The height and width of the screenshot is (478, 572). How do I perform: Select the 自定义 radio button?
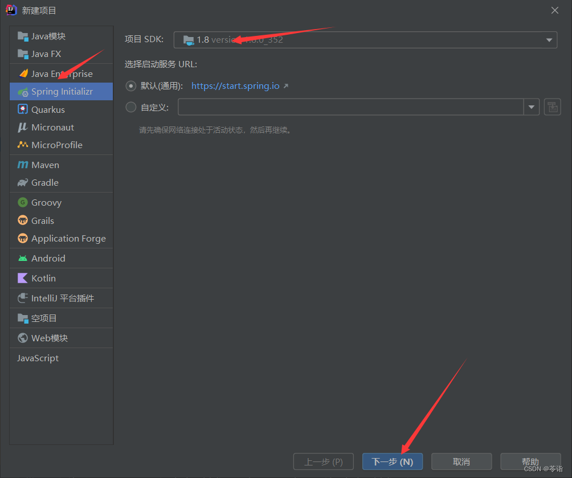(131, 107)
